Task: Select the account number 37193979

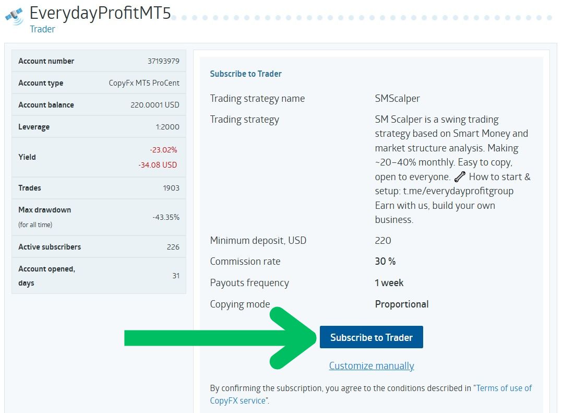Action: [x=163, y=61]
